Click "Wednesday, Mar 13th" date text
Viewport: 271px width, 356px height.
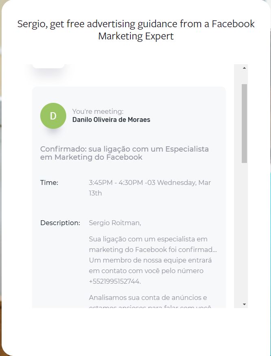pos(184,182)
